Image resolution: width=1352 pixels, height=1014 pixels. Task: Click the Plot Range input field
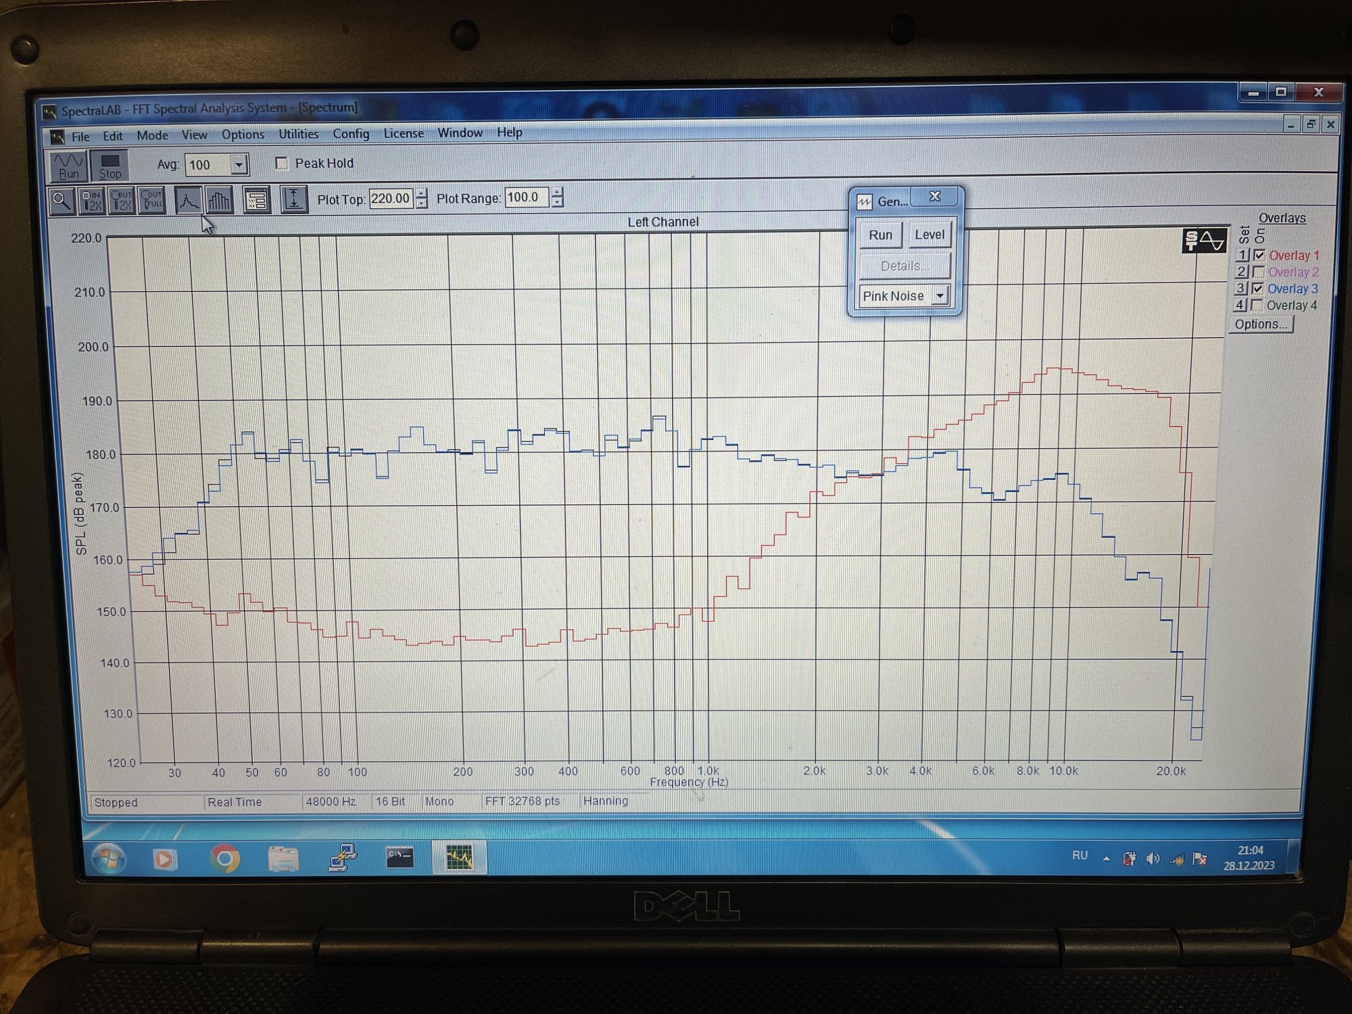coord(526,197)
